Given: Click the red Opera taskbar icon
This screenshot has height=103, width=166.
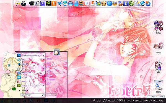Looking at the screenshot, I should (39, 101).
